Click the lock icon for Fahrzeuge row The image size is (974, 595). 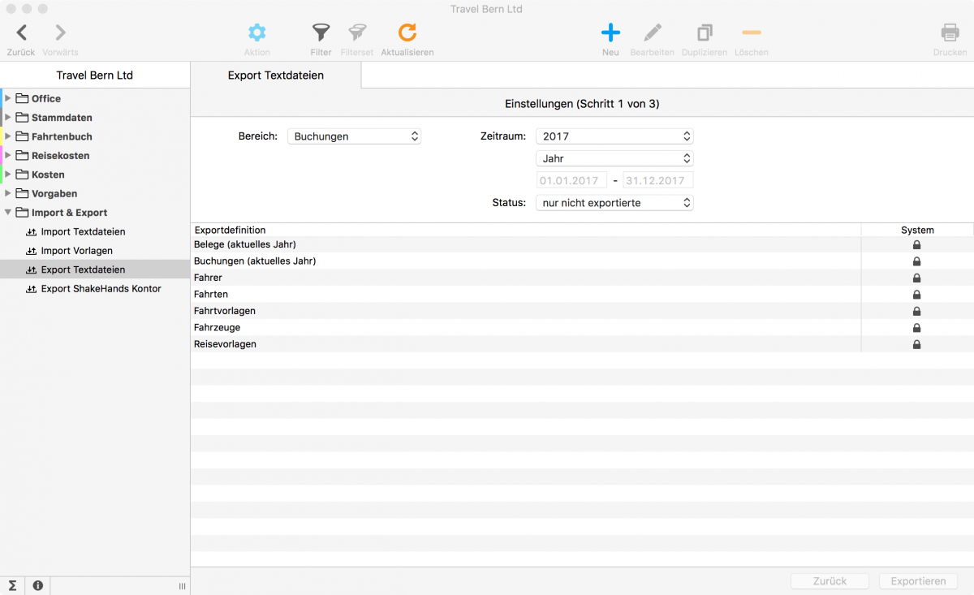[917, 328]
